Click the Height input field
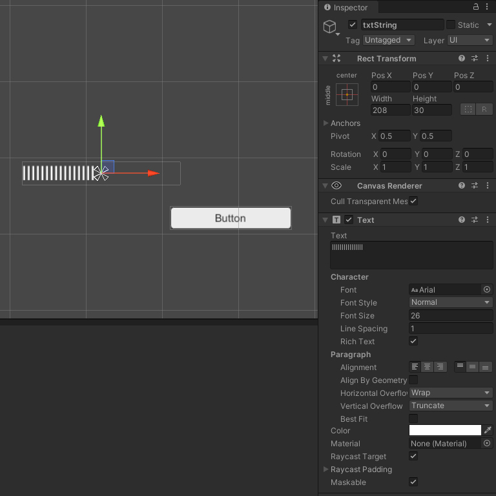 pyautogui.click(x=432, y=110)
